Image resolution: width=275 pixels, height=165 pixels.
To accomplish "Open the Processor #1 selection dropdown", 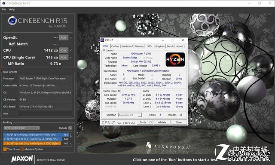I will [130, 115].
